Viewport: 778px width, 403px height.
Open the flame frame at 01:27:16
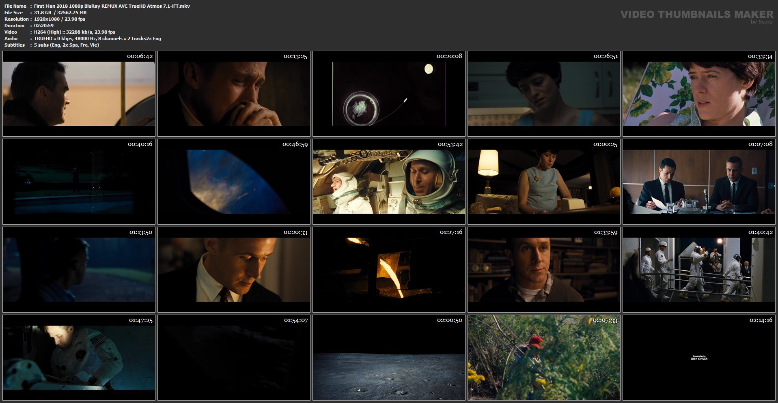389,270
